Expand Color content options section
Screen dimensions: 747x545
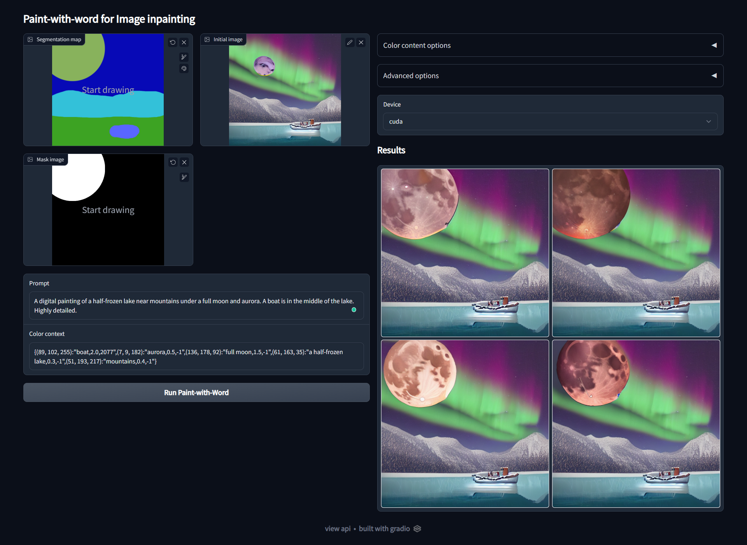(x=550, y=45)
